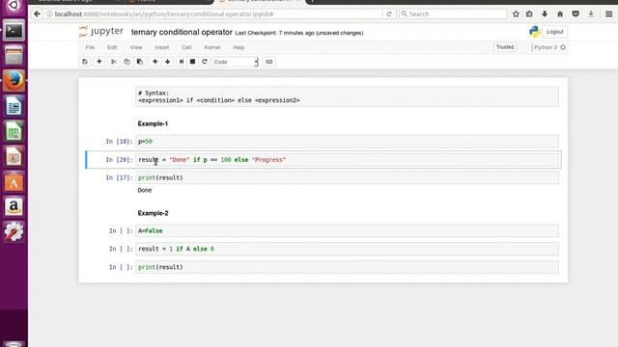Open System Settings from the dock
The width and height of the screenshot is (618, 347).
click(14, 231)
